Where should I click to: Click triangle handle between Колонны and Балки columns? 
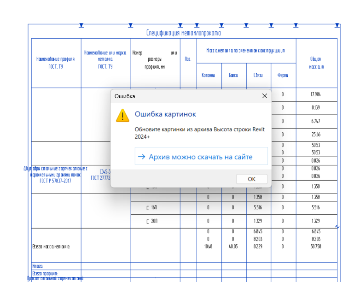pyautogui.click(x=221, y=25)
